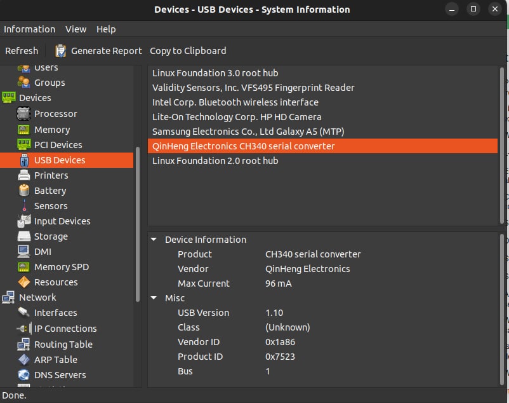
Task: Click the Routing Table icon
Action: click(x=23, y=345)
